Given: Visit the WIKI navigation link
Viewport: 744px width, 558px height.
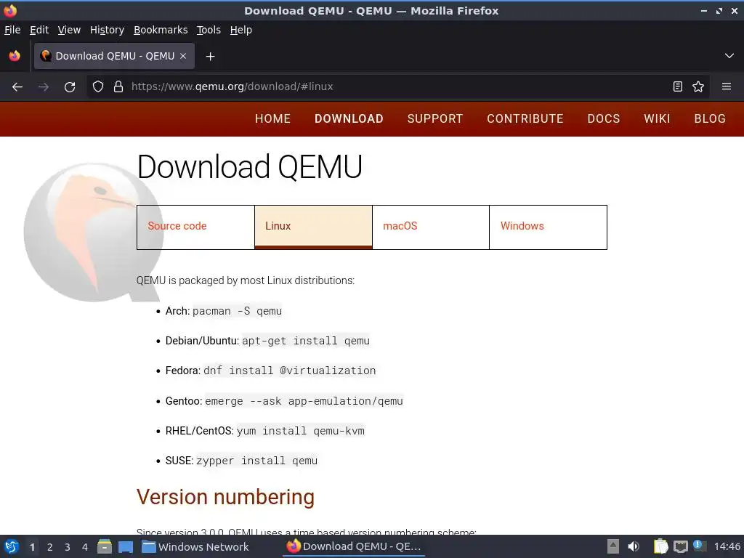Looking at the screenshot, I should 657,118.
